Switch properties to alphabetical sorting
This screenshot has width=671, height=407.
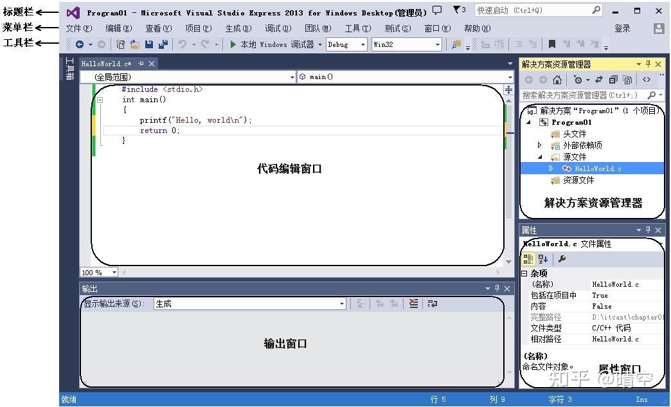point(542,258)
